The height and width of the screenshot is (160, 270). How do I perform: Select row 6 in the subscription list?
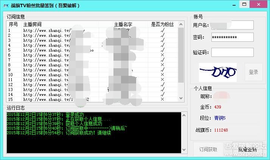[x=92, y=55]
